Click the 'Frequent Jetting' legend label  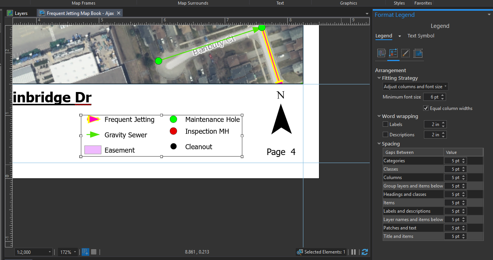(129, 120)
